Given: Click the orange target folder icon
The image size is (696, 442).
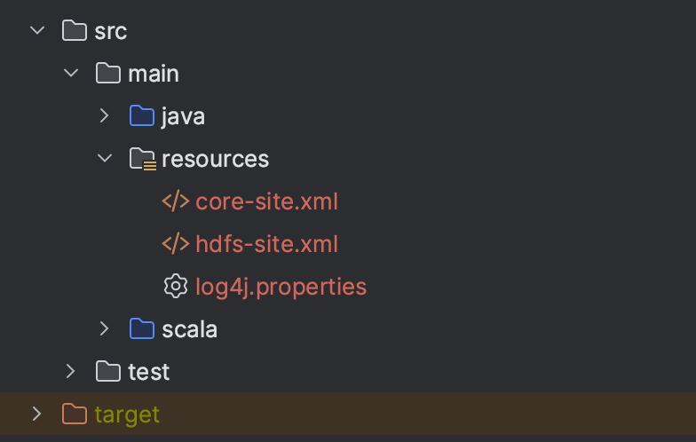Looking at the screenshot, I should click(75, 414).
